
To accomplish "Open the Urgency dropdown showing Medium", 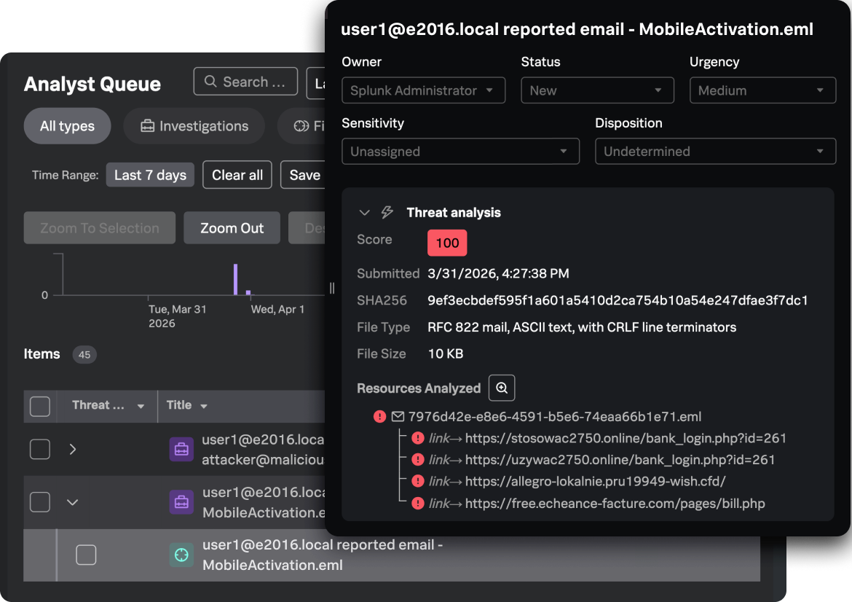I will [762, 90].
